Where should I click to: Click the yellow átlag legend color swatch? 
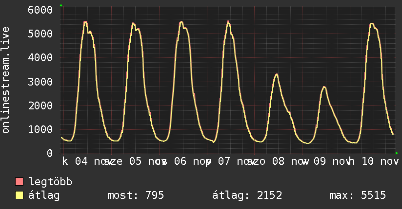(x=19, y=195)
